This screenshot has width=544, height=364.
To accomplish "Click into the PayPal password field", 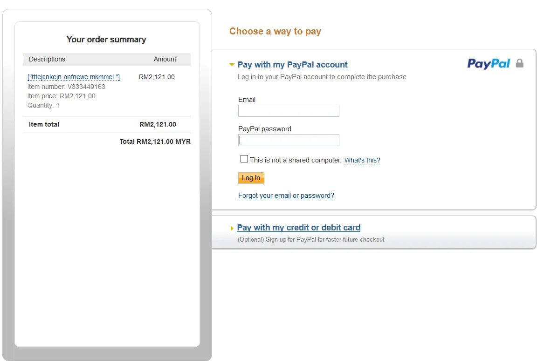I will [289, 140].
